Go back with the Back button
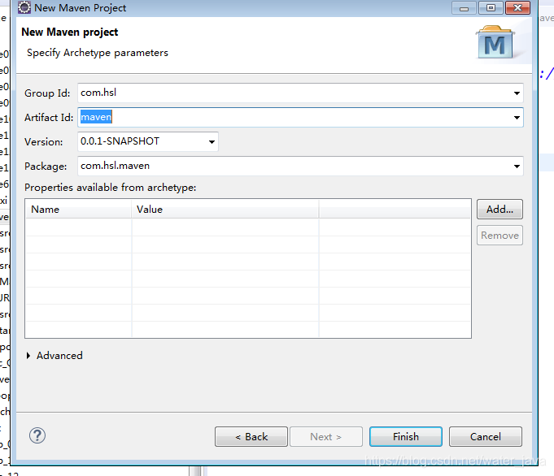The height and width of the screenshot is (476, 554). point(251,436)
